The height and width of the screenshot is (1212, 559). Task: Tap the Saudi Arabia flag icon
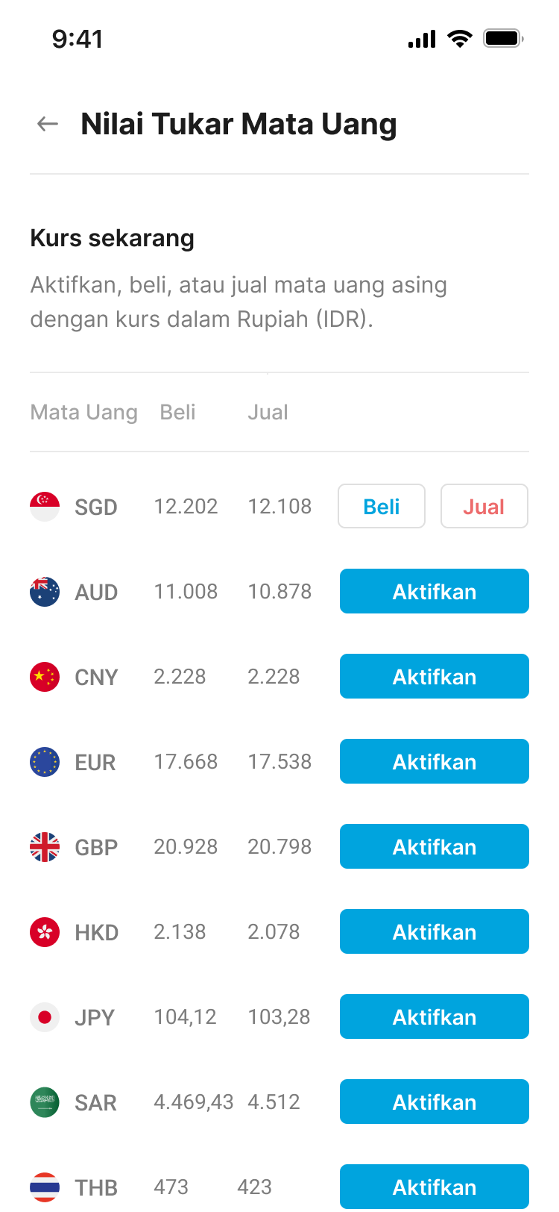[45, 1102]
